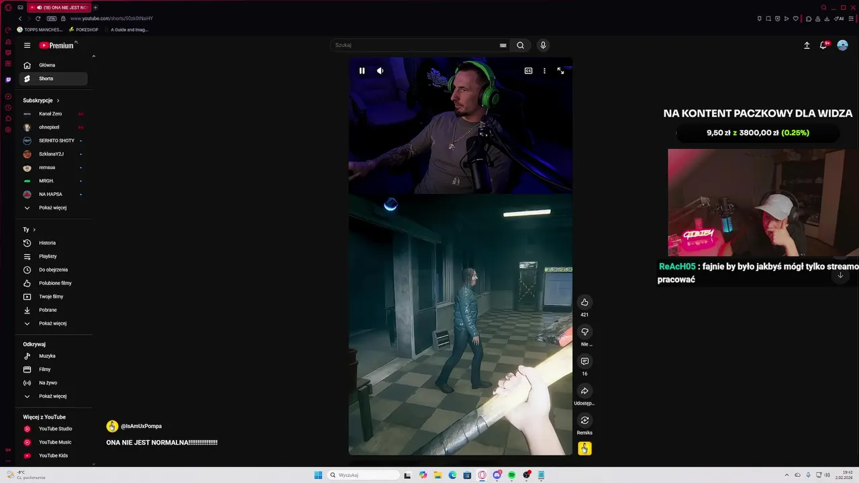
Task: Open the YouTube create upload button
Action: tap(807, 46)
